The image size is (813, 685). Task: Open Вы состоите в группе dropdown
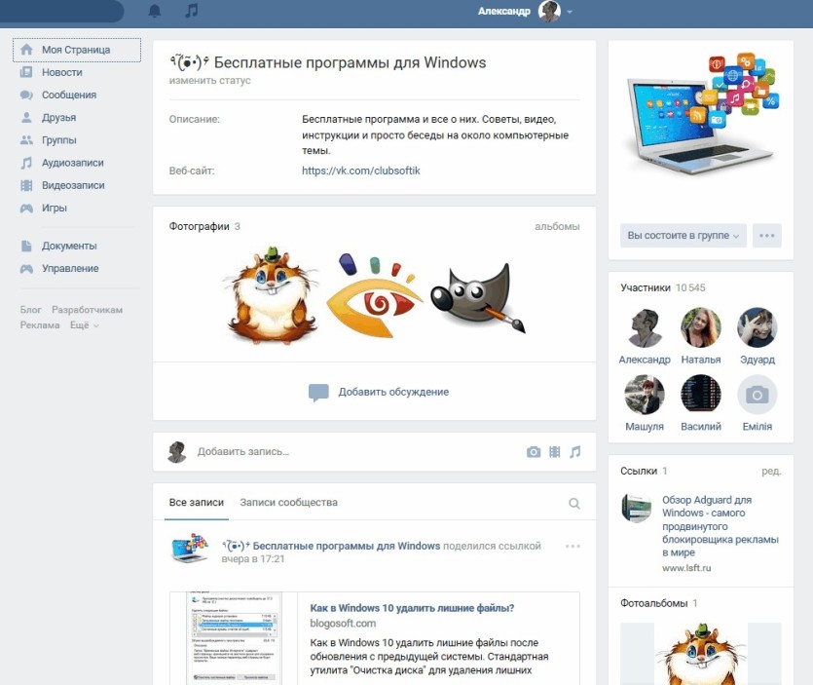[683, 236]
